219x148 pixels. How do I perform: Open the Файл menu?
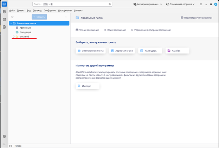point(12,11)
